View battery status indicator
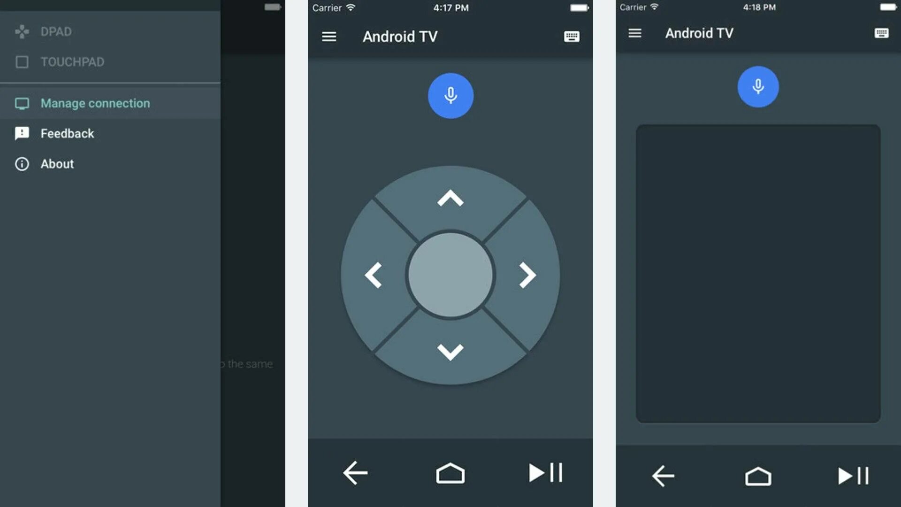 click(x=580, y=8)
